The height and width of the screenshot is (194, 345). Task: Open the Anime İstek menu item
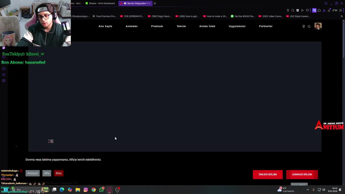pos(207,26)
